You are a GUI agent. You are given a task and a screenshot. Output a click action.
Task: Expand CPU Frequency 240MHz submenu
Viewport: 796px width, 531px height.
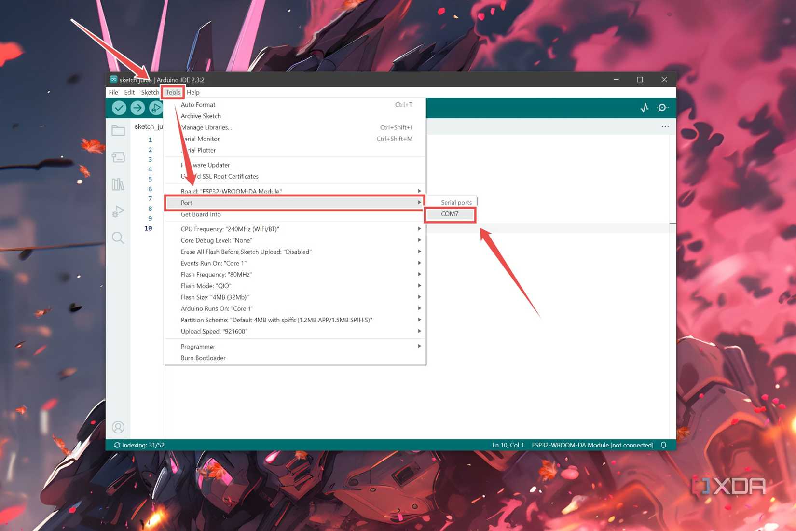coord(295,229)
